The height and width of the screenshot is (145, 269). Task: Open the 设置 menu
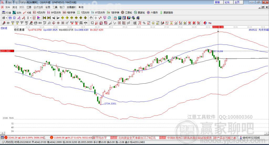click(x=48, y=7)
